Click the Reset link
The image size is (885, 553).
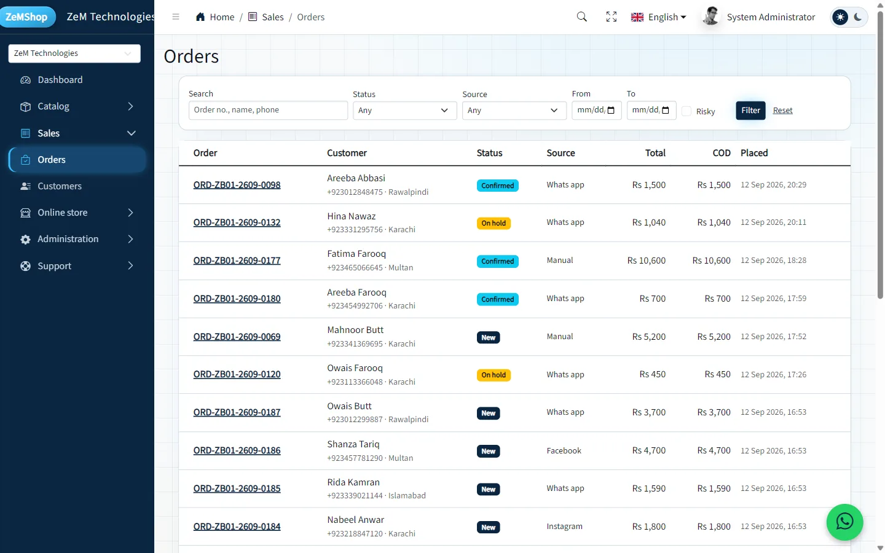click(782, 111)
